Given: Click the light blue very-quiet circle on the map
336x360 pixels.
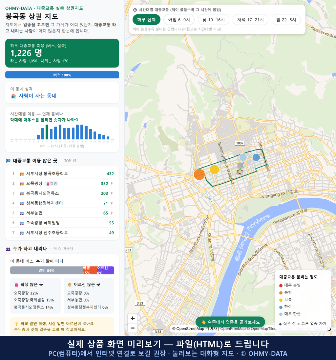Looking at the screenshot, I should point(243,157).
